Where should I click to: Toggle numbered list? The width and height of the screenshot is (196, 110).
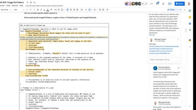pos(95,10)
